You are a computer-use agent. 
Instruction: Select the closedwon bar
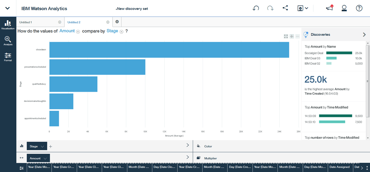pyautogui.click(x=169, y=50)
